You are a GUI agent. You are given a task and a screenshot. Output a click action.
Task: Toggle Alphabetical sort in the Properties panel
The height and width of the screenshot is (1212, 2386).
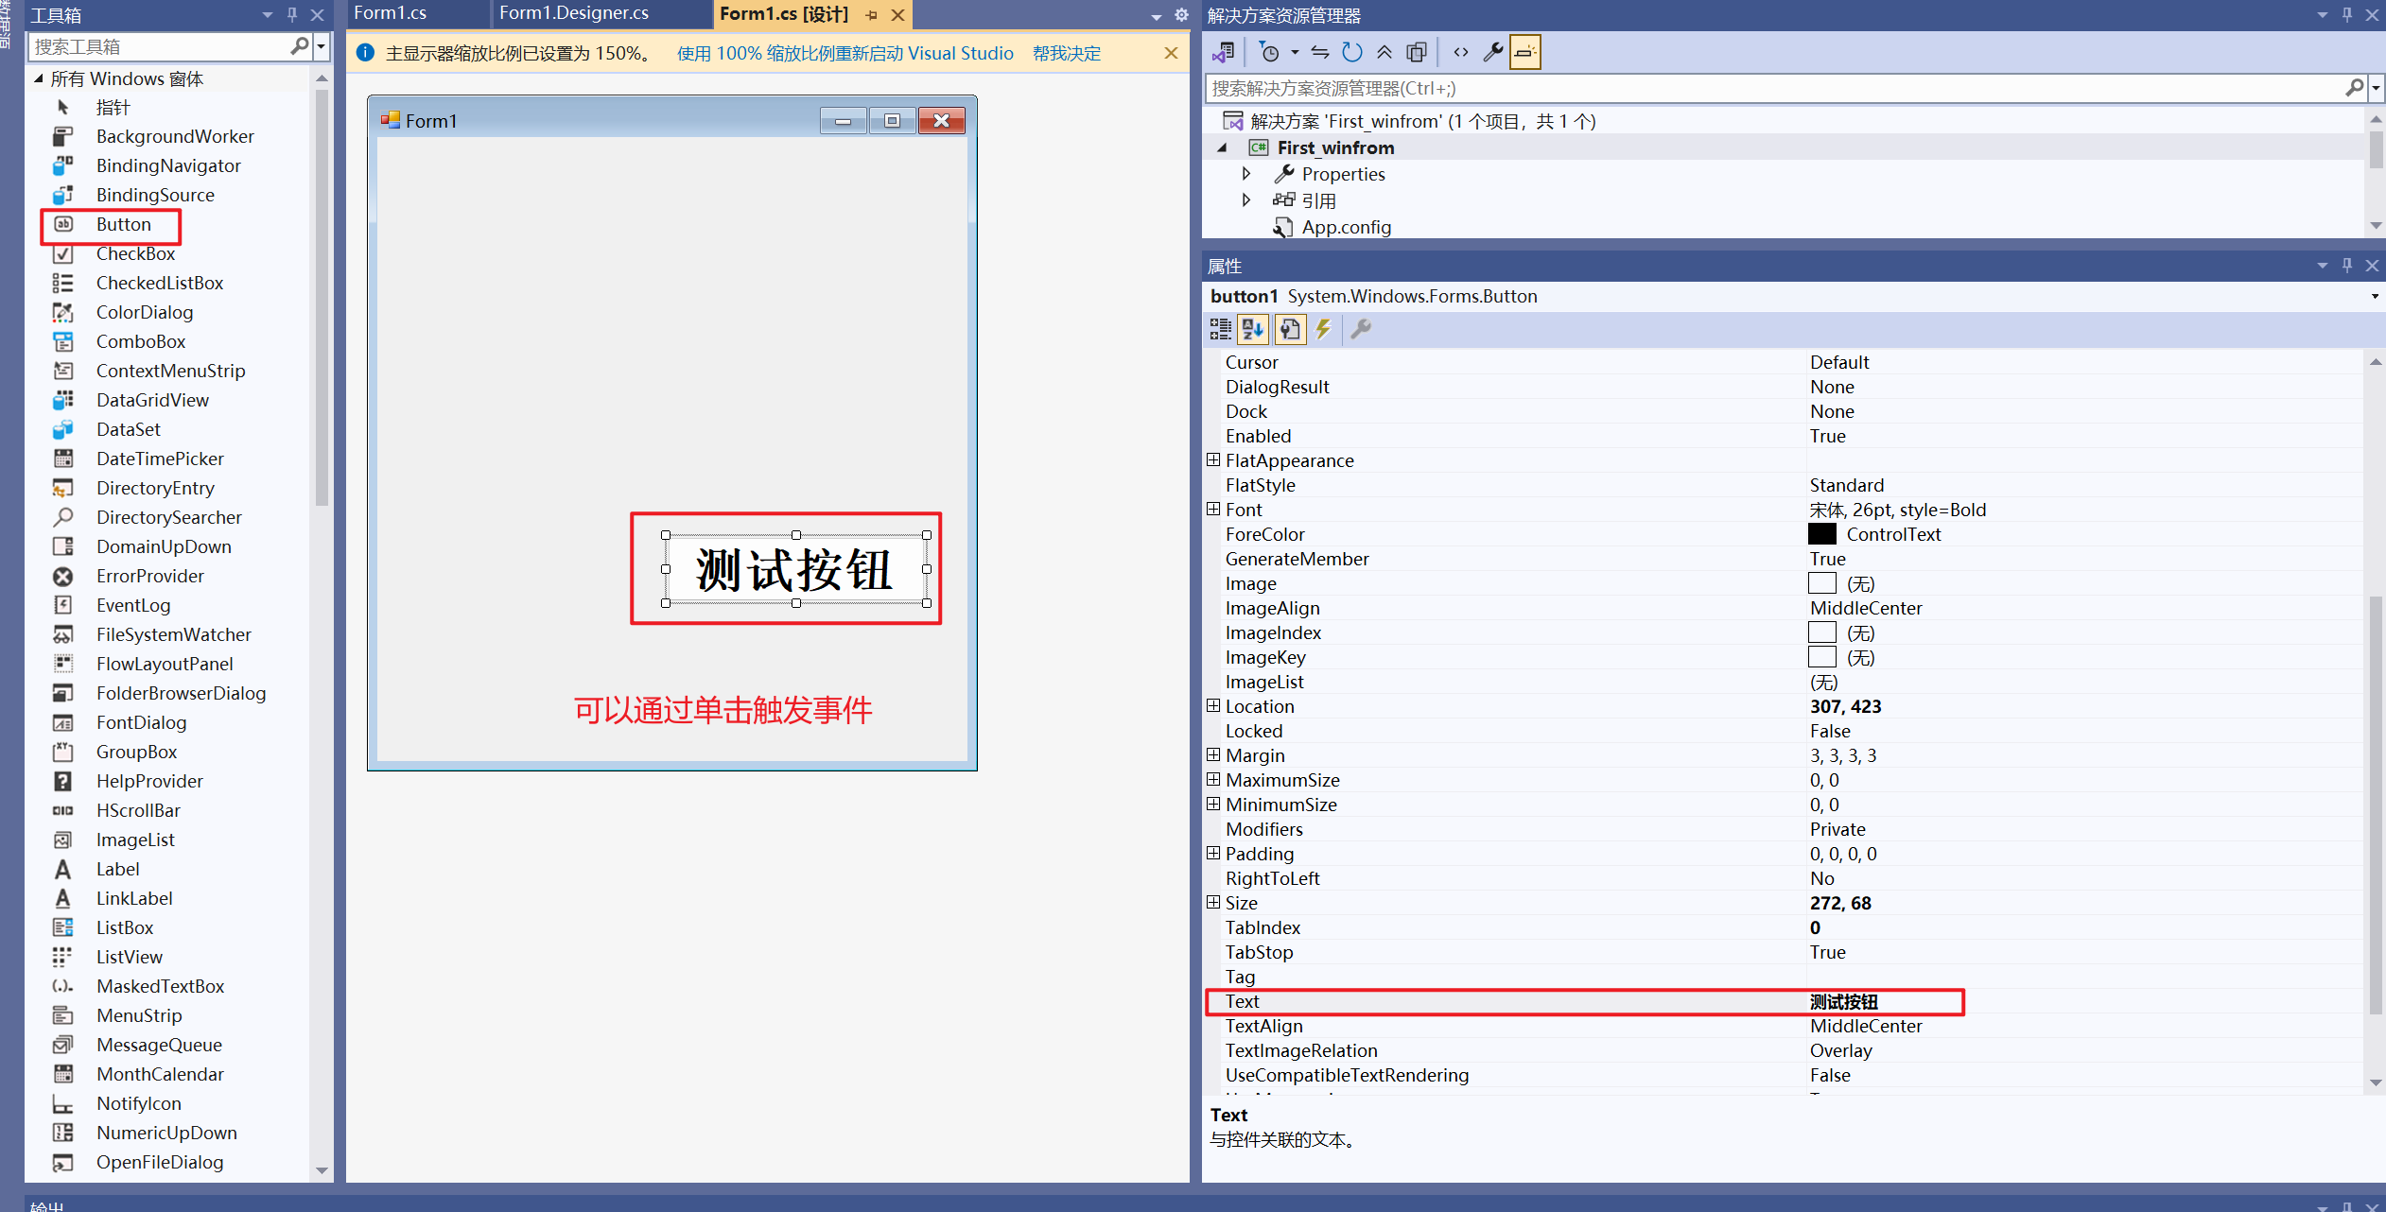coord(1253,329)
